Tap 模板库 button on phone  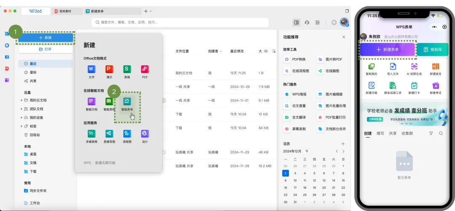point(433,50)
